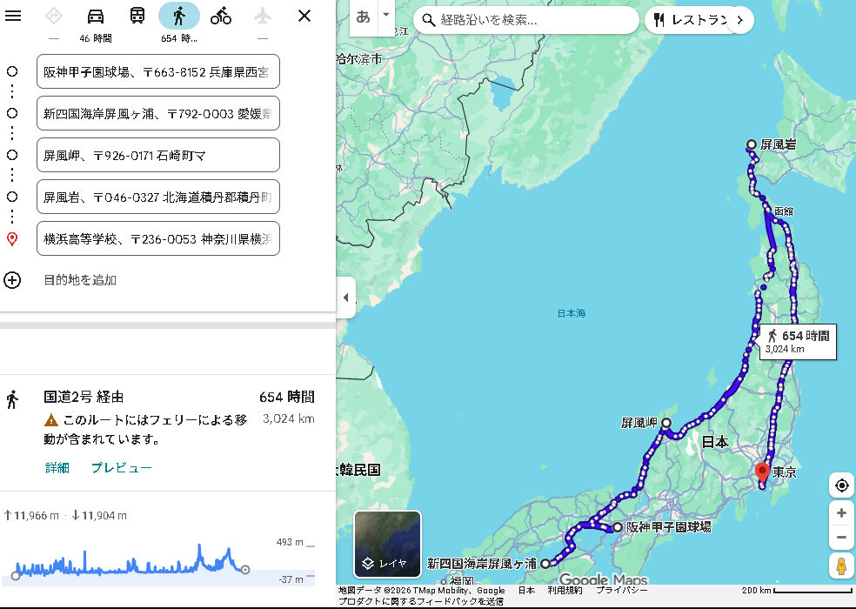Viewport: 856px width, 609px height.
Task: Open the hamburger main menu
Action: click(13, 16)
